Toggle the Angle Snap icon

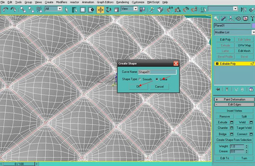[x=178, y=10]
